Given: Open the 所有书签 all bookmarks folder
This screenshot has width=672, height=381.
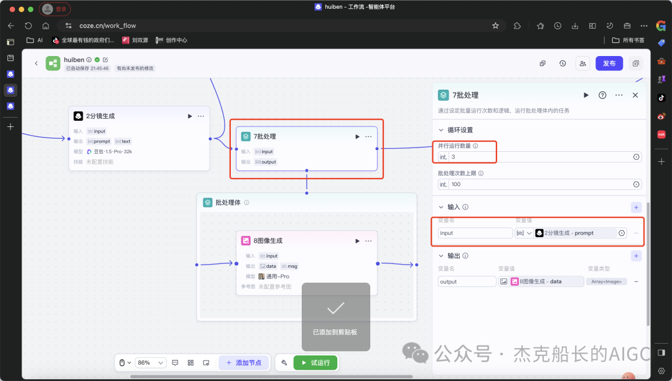Looking at the screenshot, I should pos(628,40).
